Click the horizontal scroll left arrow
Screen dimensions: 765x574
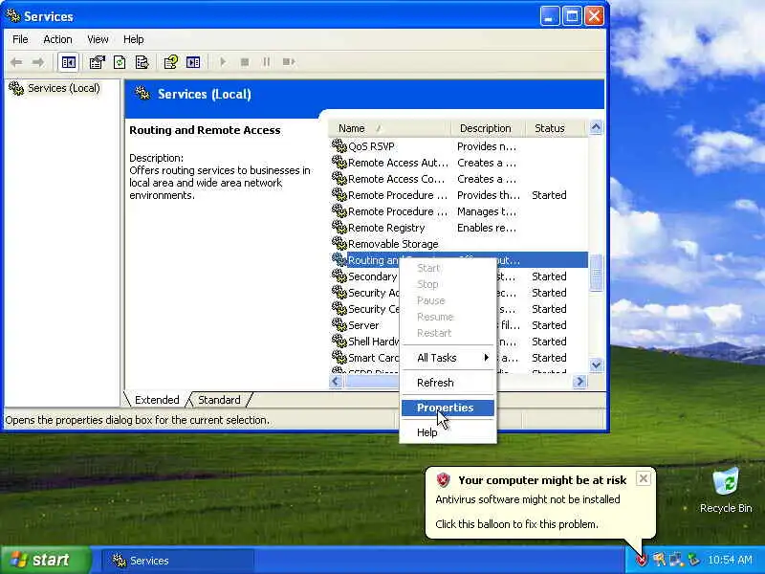click(336, 381)
